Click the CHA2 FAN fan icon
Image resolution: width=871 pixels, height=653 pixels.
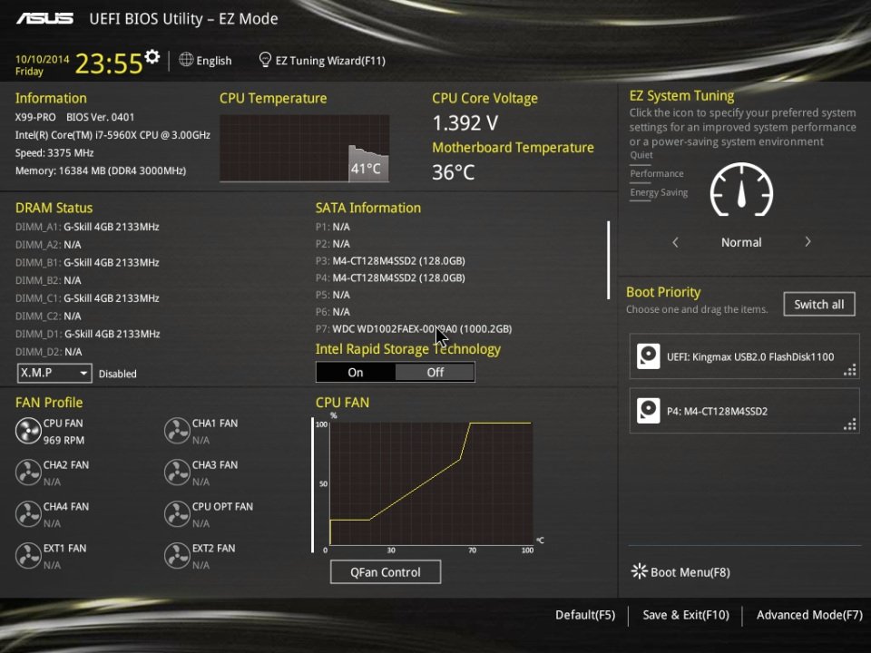point(28,473)
